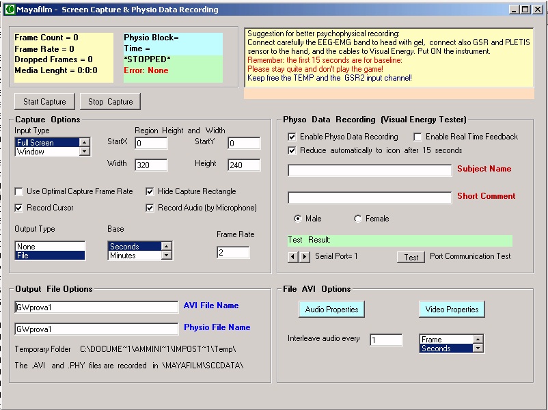Edit the Physio File Name field

tap(96, 329)
